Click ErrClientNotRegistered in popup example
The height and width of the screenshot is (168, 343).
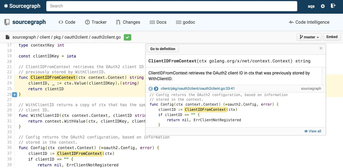point(217,120)
